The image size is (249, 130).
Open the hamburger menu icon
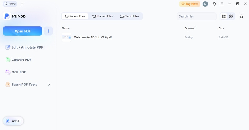[222, 4]
